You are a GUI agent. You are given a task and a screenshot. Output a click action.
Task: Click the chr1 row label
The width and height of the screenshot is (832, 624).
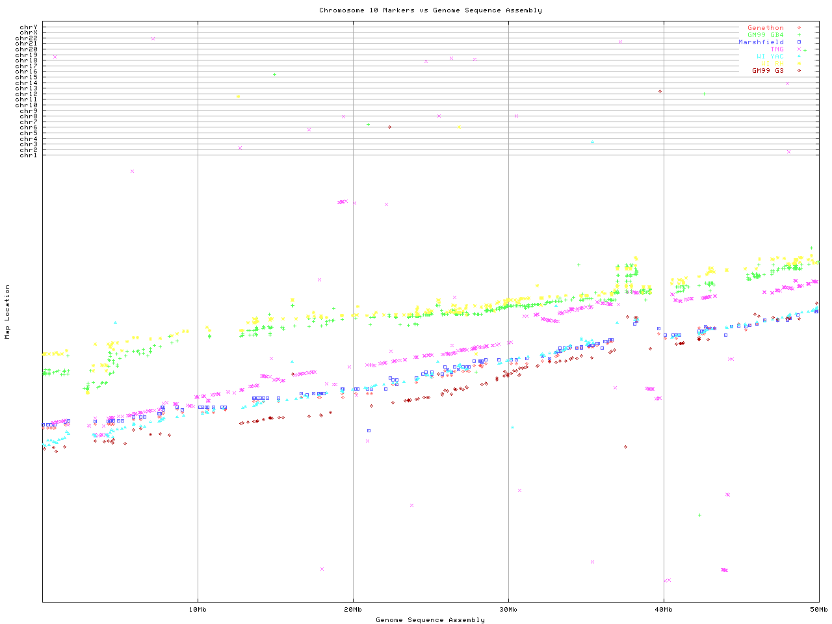(29, 155)
